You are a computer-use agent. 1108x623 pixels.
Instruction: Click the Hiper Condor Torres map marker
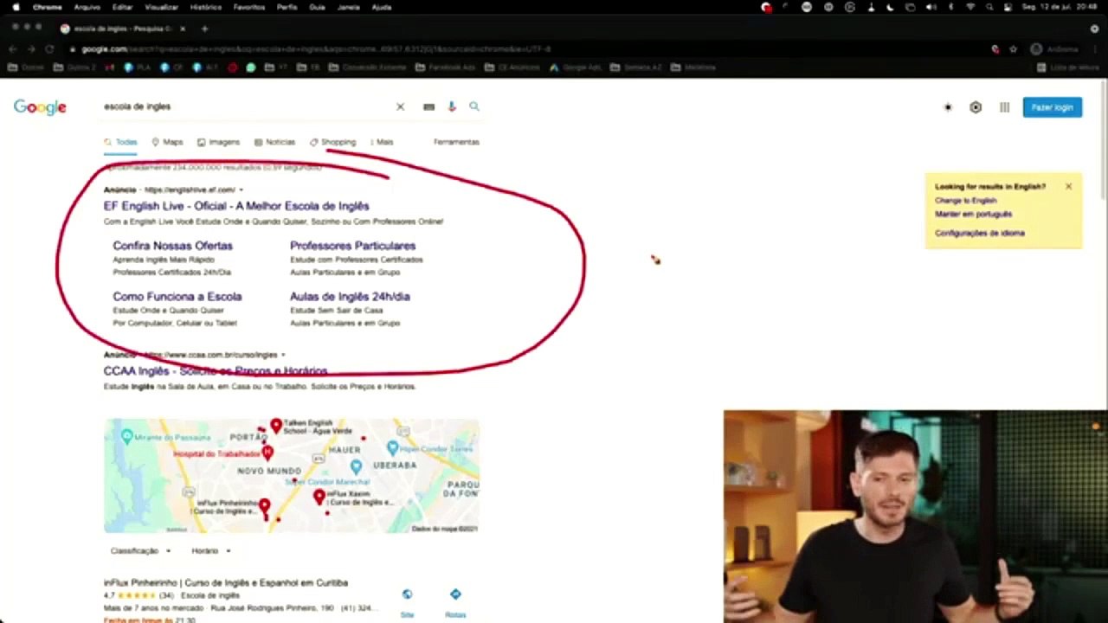393,447
